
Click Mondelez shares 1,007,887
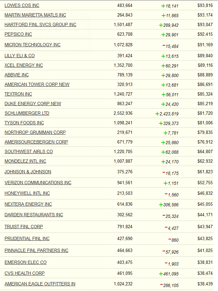click(x=123, y=161)
